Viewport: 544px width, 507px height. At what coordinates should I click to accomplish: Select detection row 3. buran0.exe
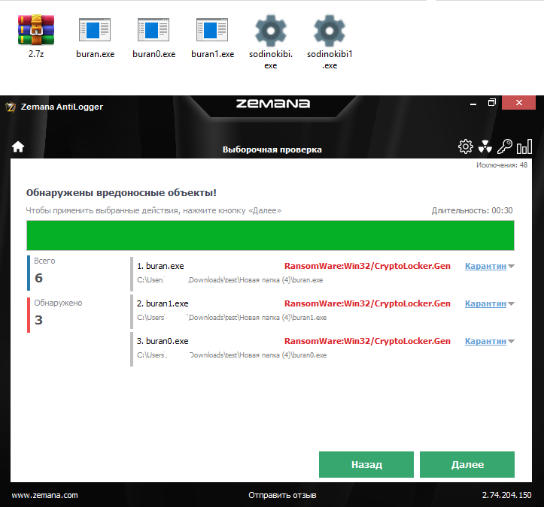click(323, 349)
